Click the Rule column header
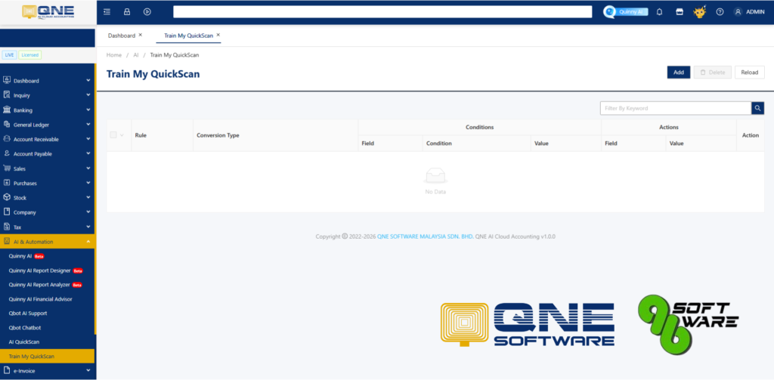Image resolution: width=774 pixels, height=380 pixels. pyautogui.click(x=163, y=135)
